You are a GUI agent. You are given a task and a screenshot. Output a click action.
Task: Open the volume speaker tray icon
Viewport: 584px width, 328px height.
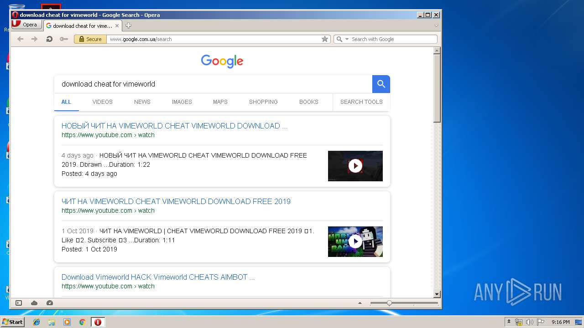point(530,322)
